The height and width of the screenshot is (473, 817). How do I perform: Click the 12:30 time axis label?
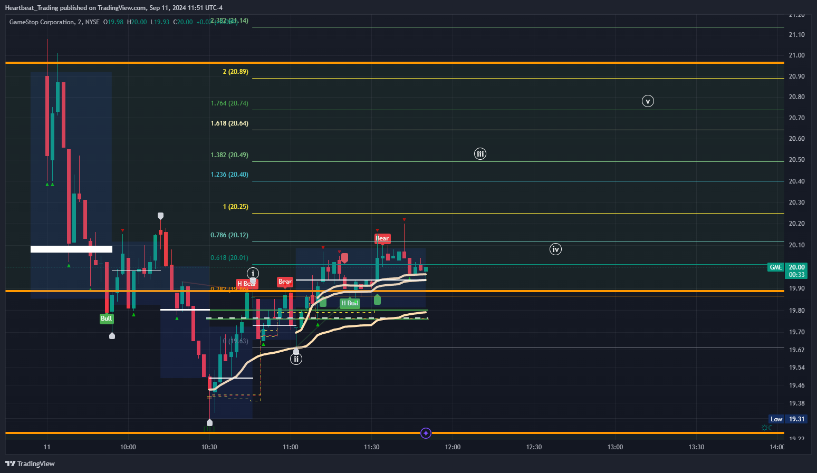(534, 447)
